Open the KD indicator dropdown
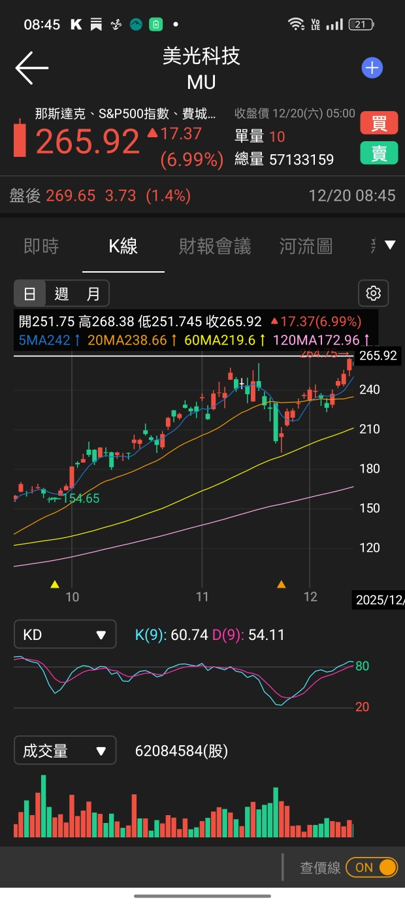Screen dimensions: 405x906 [65, 635]
